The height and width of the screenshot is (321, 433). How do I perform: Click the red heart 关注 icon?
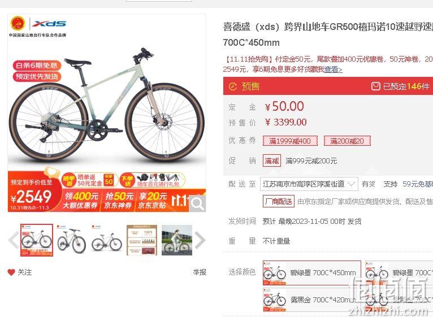click(x=11, y=272)
